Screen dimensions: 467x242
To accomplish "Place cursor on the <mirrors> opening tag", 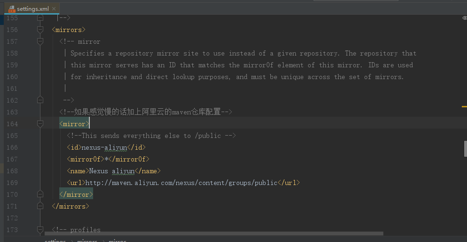I will (69, 30).
